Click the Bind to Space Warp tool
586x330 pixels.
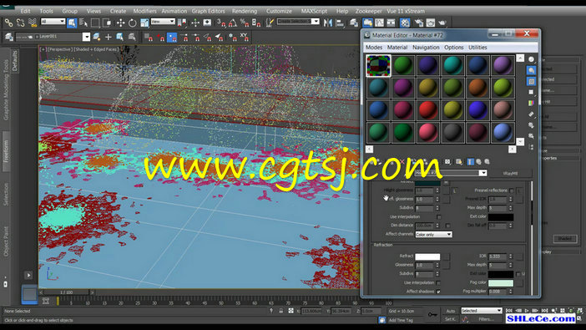coord(33,23)
